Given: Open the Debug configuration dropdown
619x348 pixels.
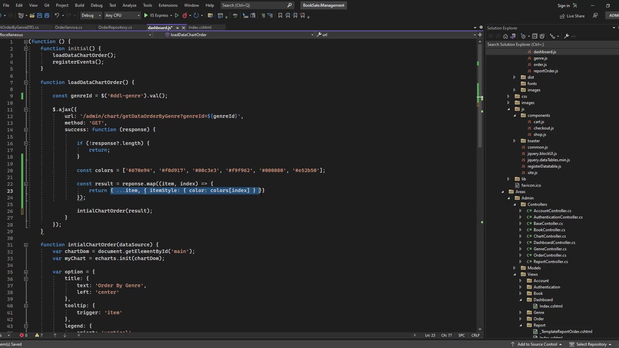Looking at the screenshot, I should click(91, 15).
